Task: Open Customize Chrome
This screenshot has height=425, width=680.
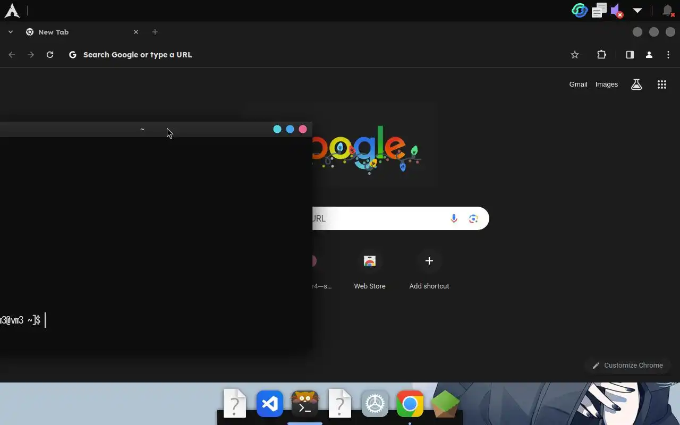Action: (x=627, y=365)
